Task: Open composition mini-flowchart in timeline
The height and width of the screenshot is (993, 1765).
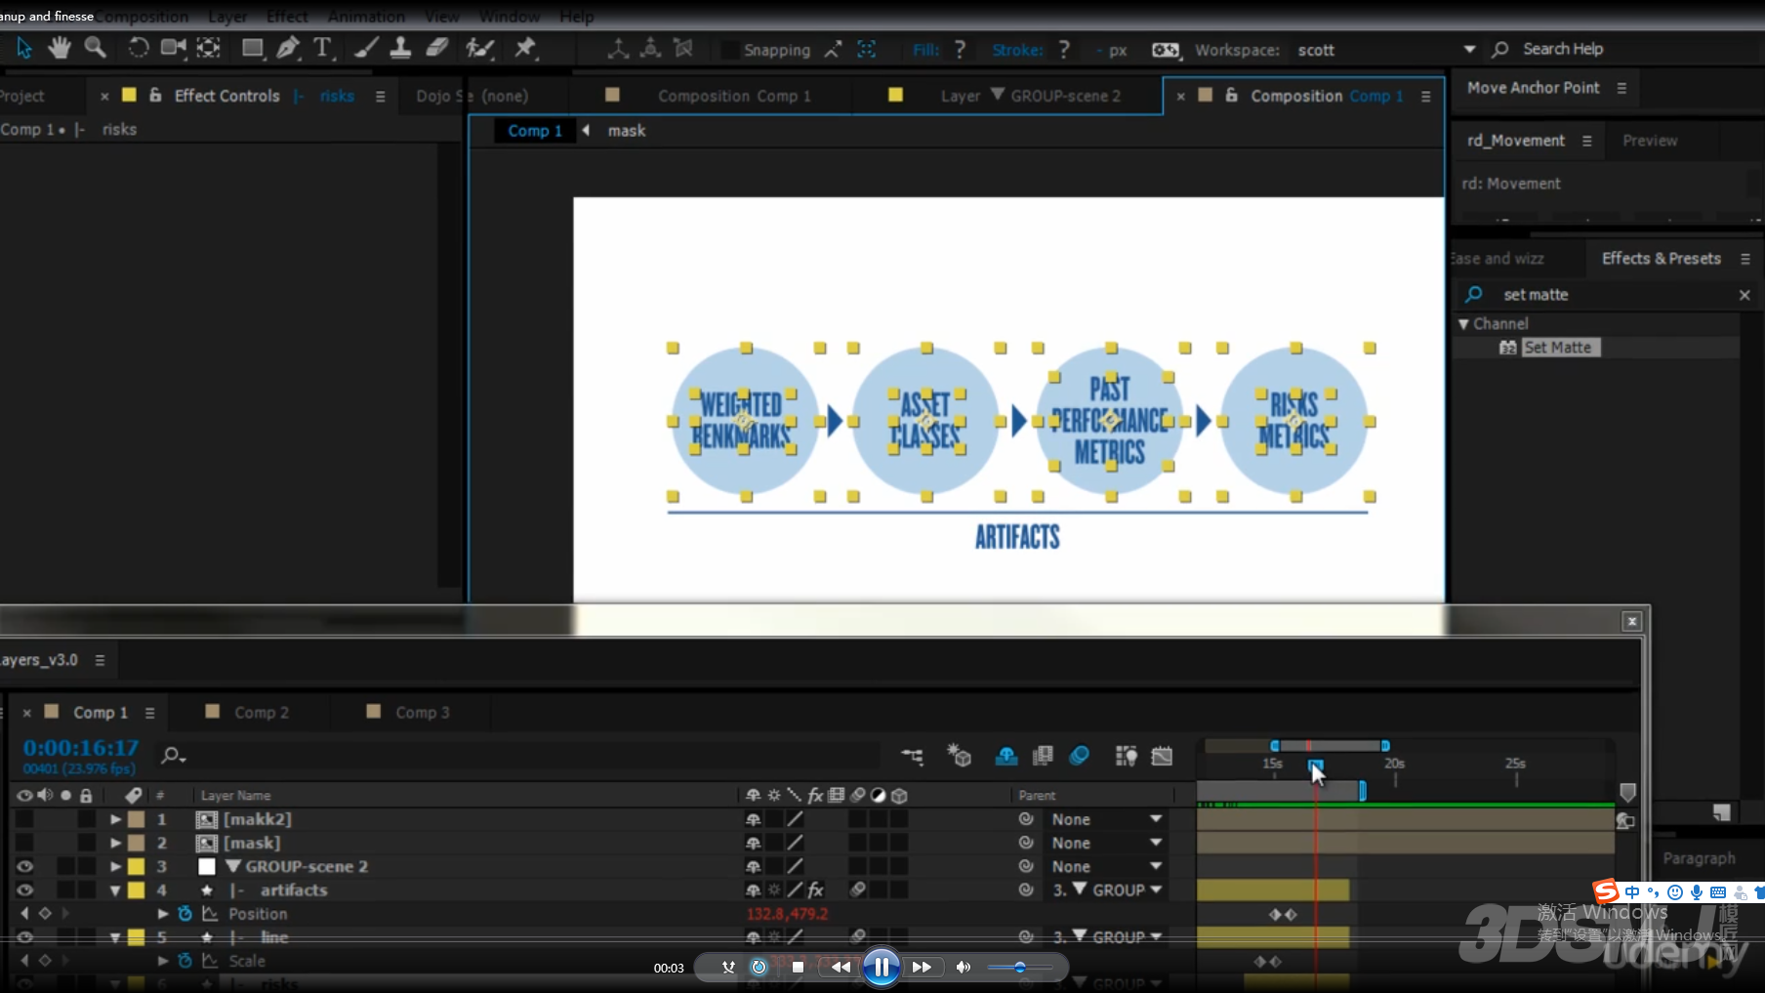Action: pos(912,756)
